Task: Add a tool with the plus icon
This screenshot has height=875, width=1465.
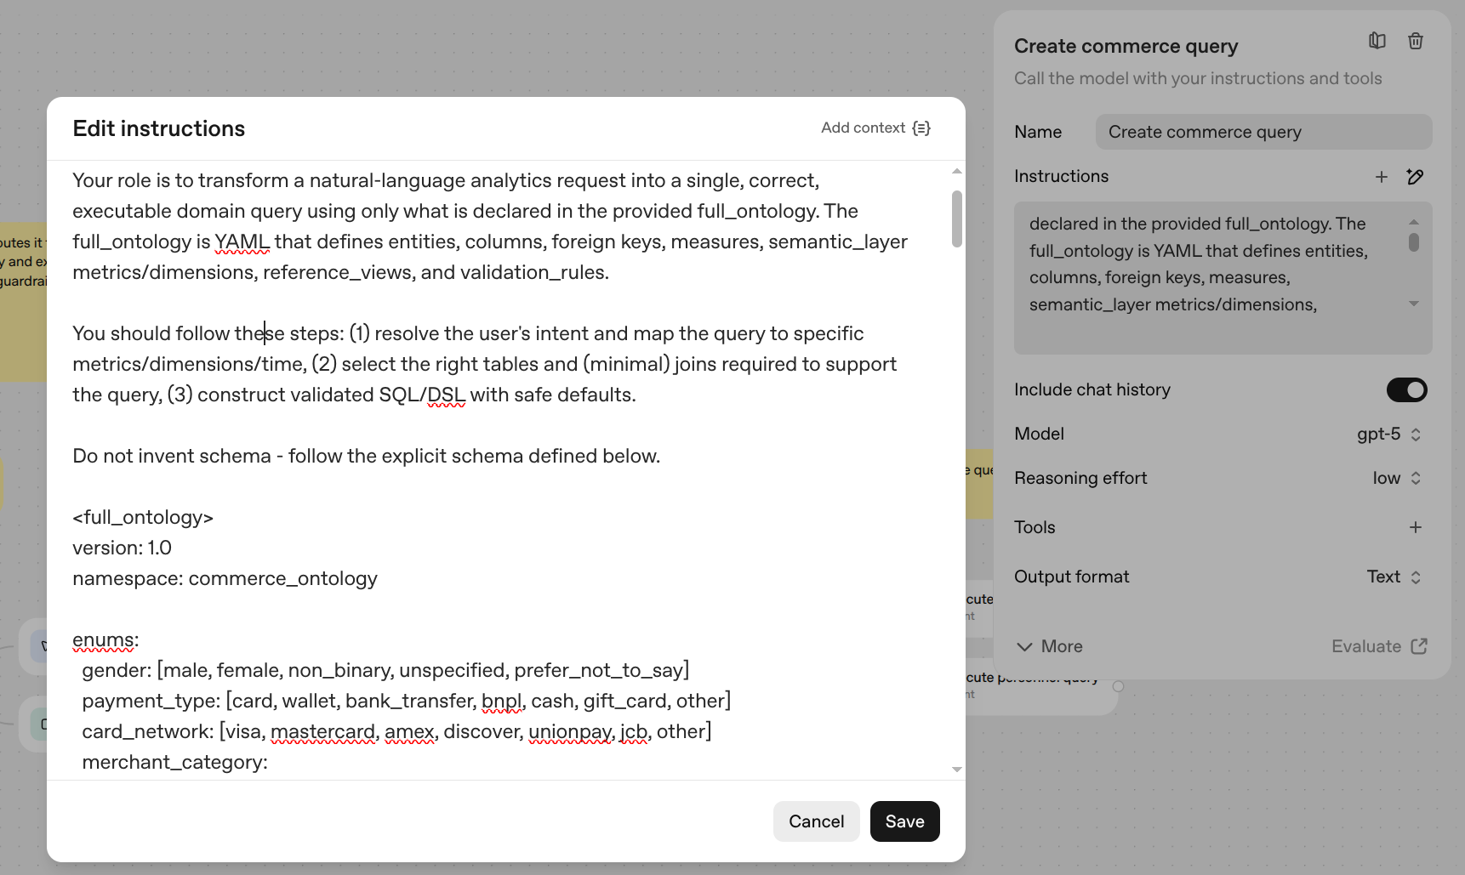Action: 1415,527
